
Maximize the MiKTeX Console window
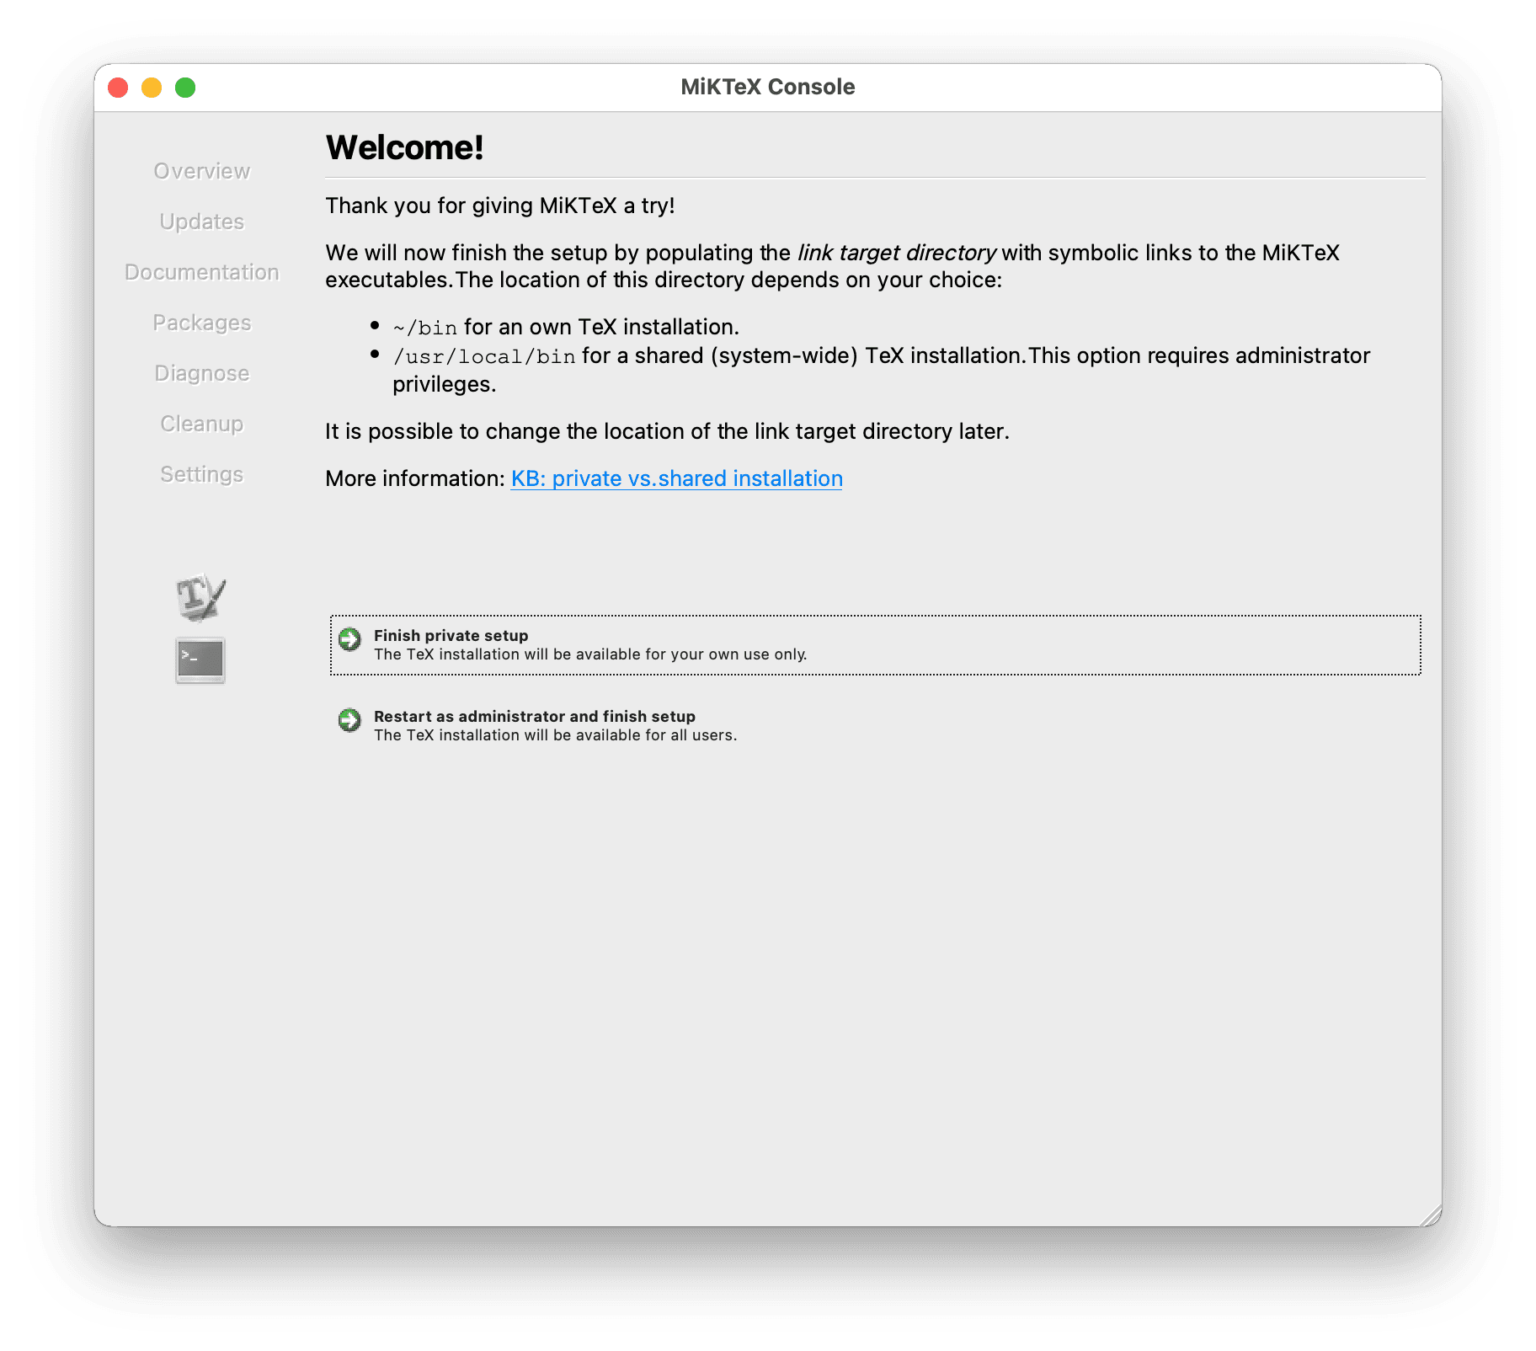coord(185,88)
